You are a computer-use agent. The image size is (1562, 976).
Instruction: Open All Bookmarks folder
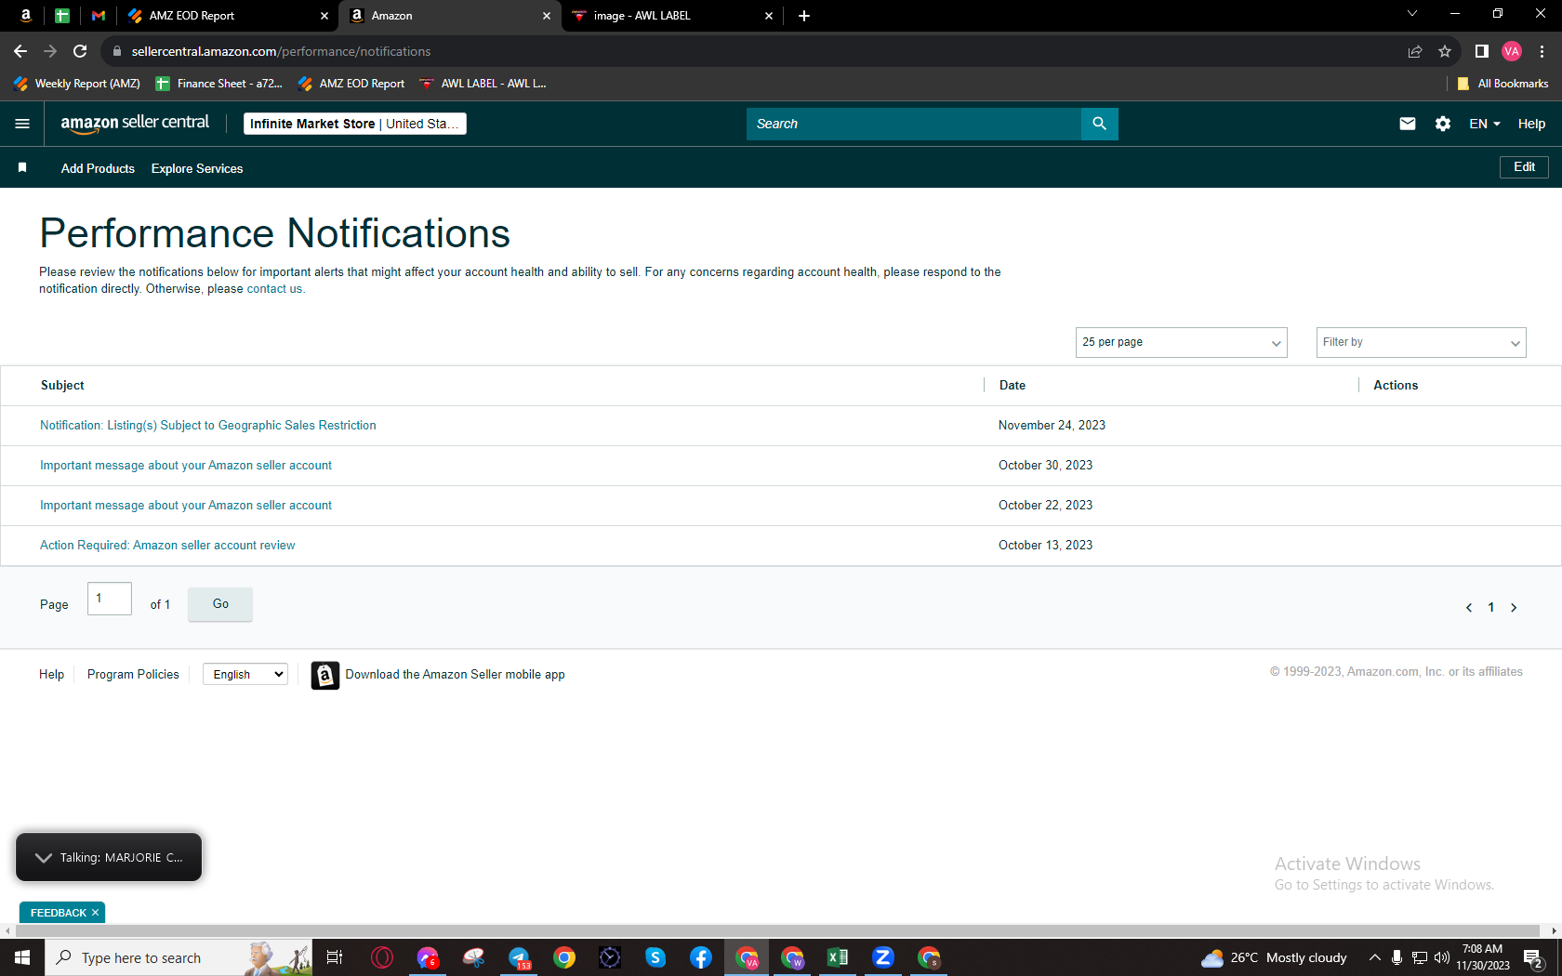click(1502, 84)
